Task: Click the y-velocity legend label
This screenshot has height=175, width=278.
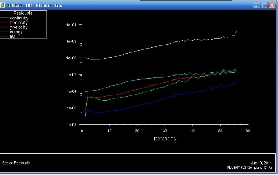Action: point(18,27)
